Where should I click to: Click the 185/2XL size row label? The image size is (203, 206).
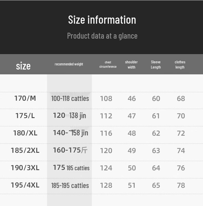tap(25, 150)
